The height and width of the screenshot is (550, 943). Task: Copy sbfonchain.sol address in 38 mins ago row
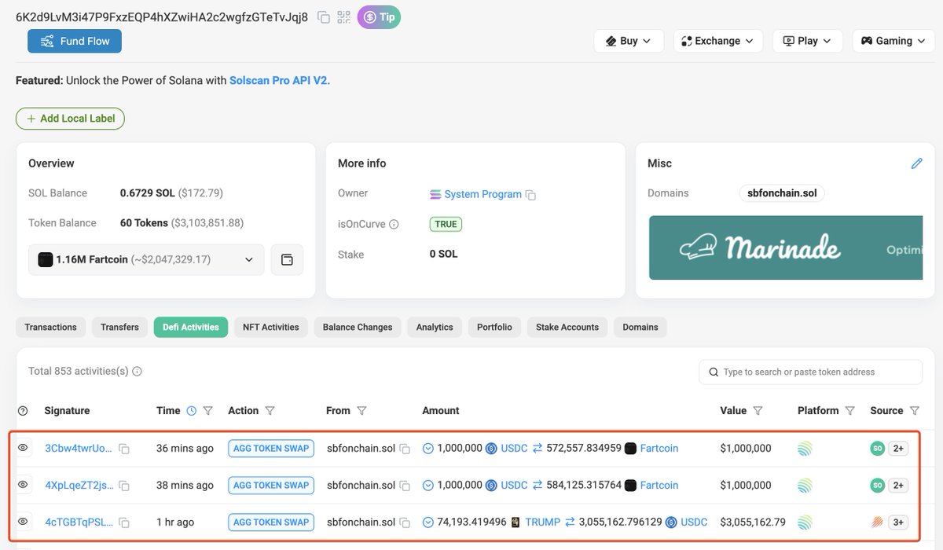click(405, 486)
